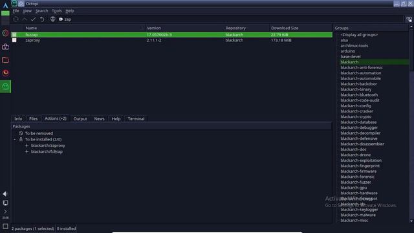
Task: Open the Tools menu
Action: pyautogui.click(x=56, y=11)
